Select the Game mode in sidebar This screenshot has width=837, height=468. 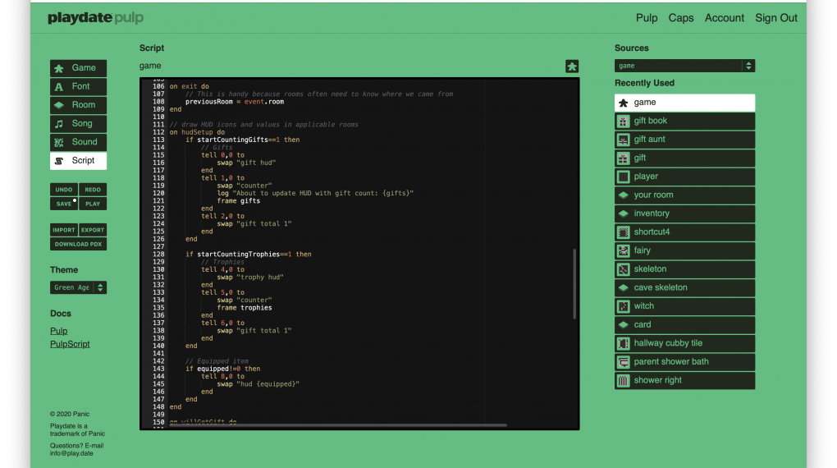pyautogui.click(x=78, y=68)
